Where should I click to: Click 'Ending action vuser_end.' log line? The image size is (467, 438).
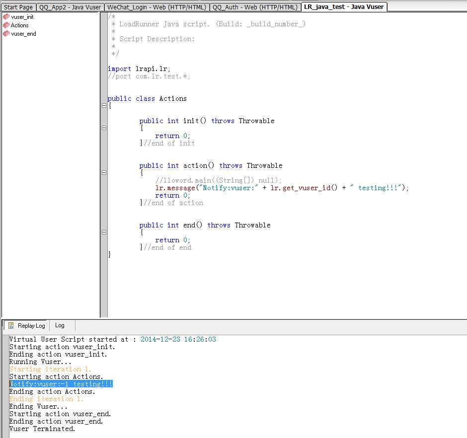56,421
